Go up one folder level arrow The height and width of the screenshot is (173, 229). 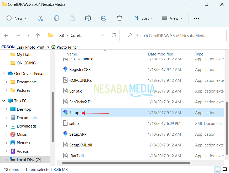click(x=38, y=35)
